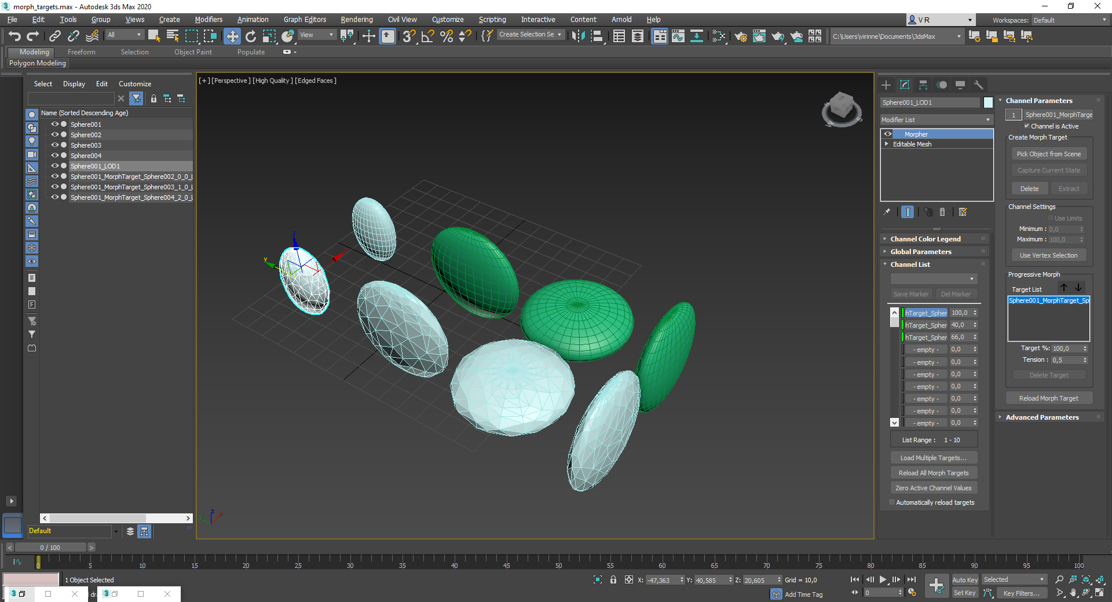Open Render Setup teapot icon
The image size is (1112, 602).
[740, 36]
